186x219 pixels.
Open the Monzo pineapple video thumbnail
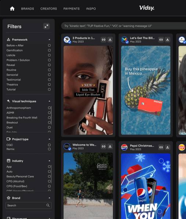(146, 90)
